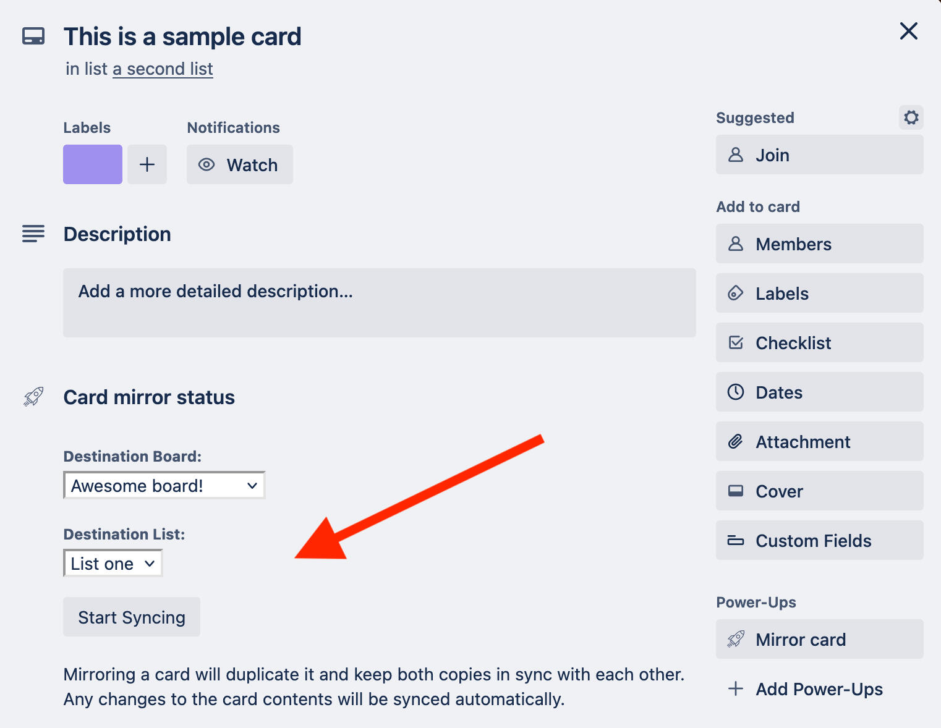Screen dimensions: 941x728
Task: Click the description field to add details
Action: pyautogui.click(x=380, y=303)
